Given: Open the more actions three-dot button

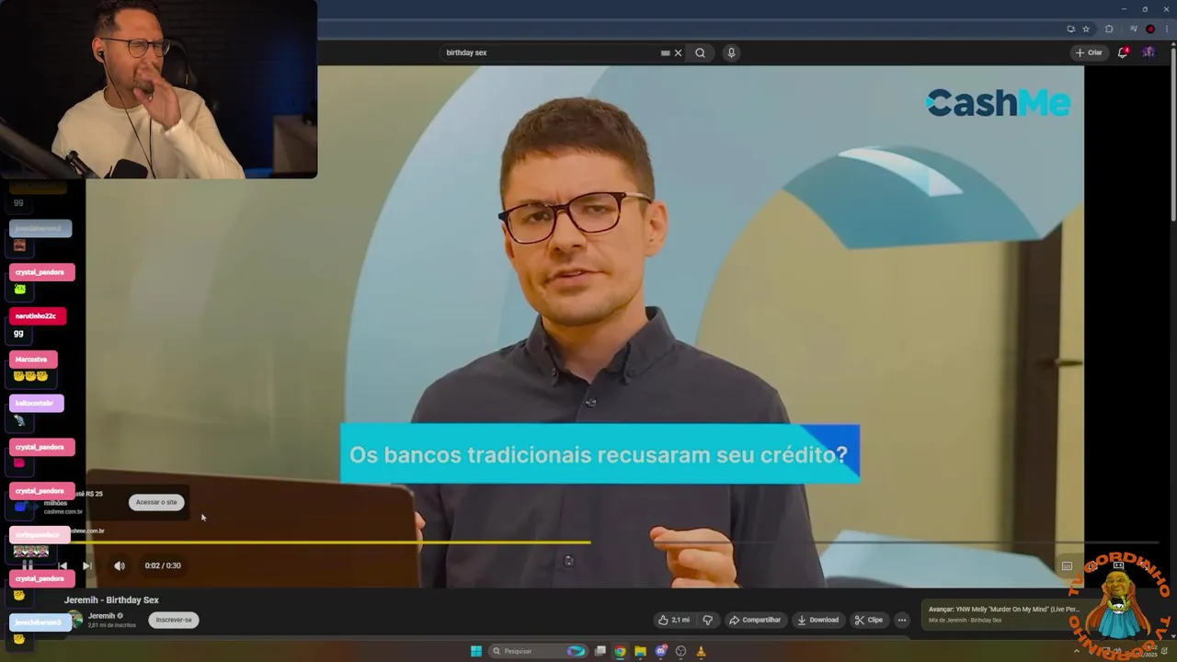Looking at the screenshot, I should (x=902, y=620).
